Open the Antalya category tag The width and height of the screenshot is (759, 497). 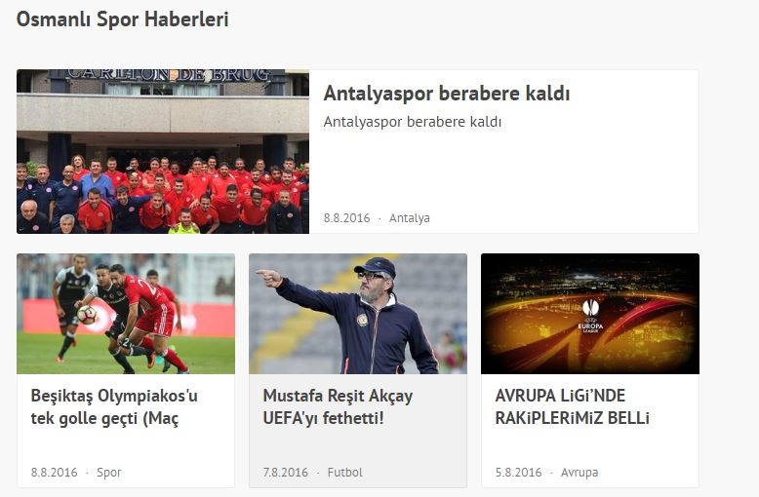point(410,218)
